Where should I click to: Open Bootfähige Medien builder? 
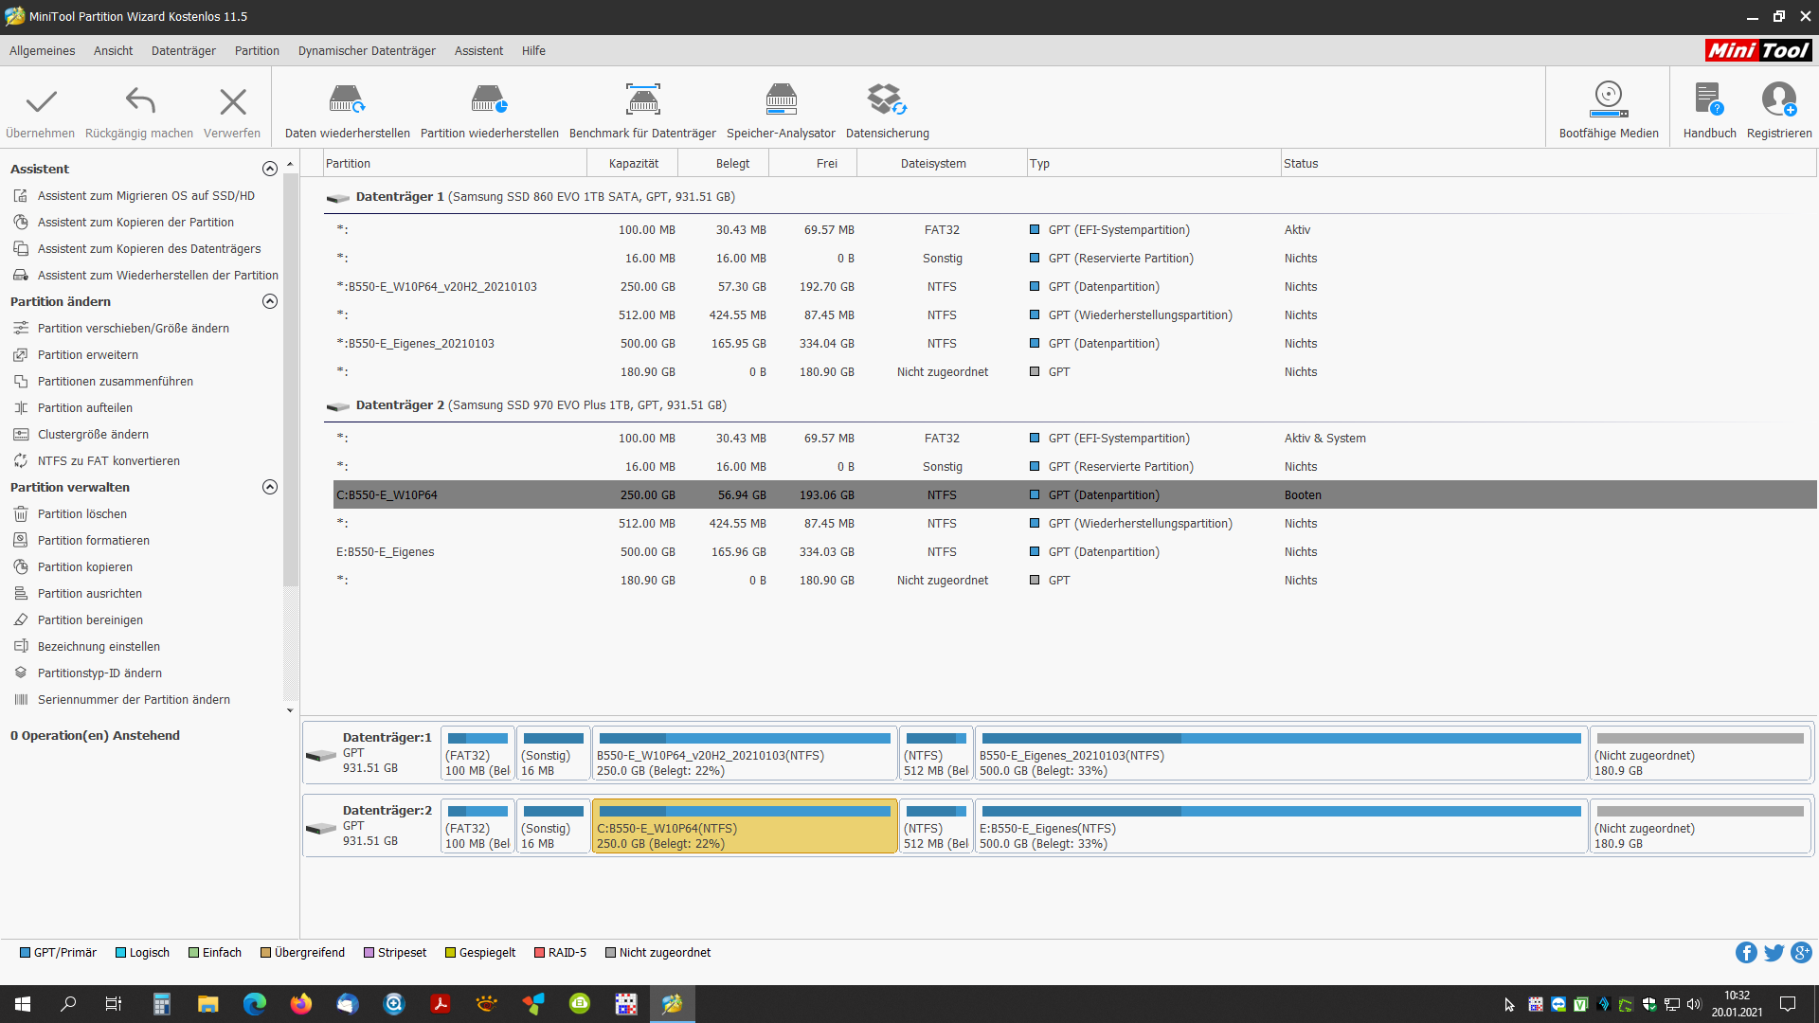click(1608, 99)
